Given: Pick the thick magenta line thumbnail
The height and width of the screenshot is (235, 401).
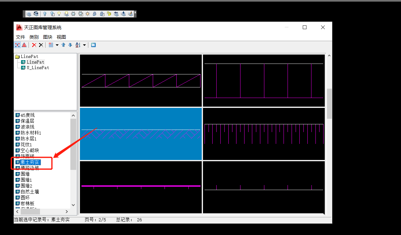Looking at the screenshot, I should (x=141, y=187).
